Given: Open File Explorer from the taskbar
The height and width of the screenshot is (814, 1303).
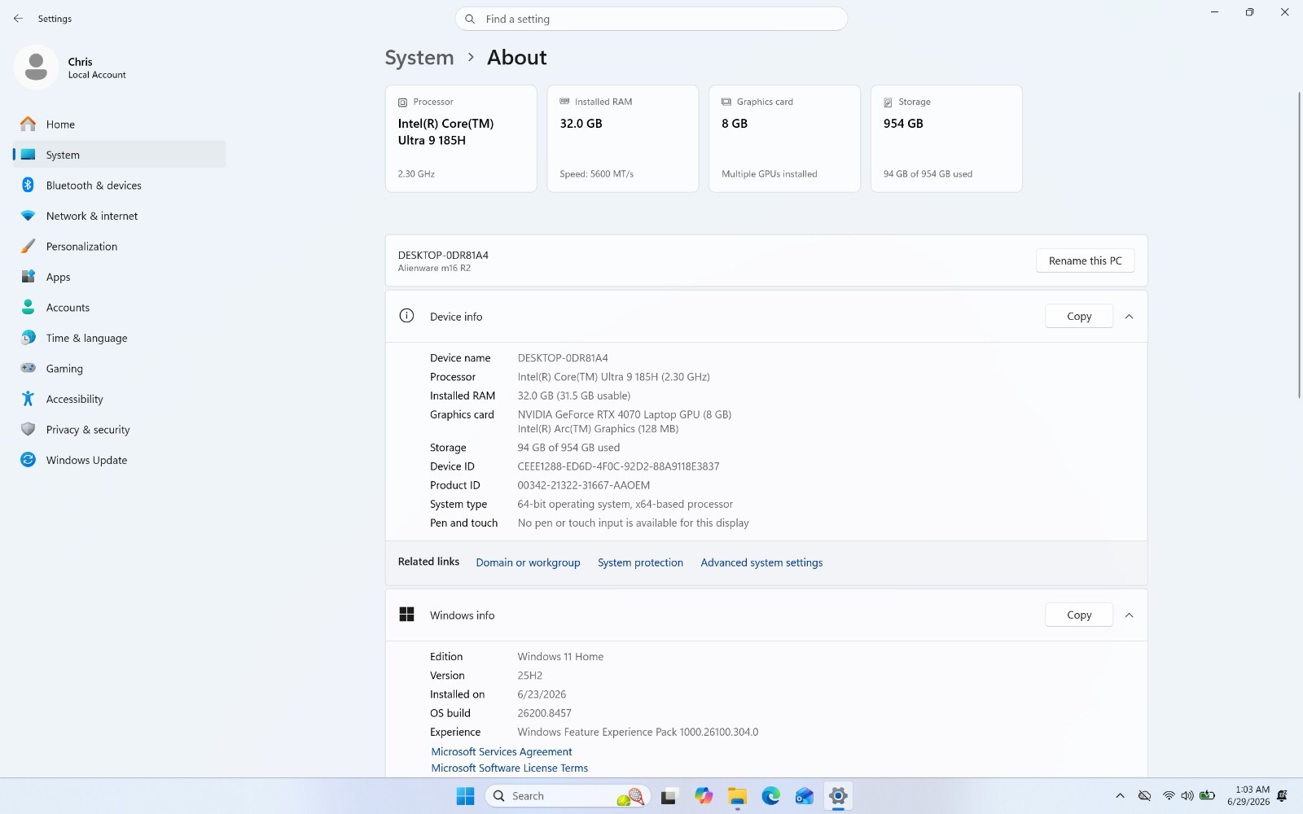Looking at the screenshot, I should 737,796.
